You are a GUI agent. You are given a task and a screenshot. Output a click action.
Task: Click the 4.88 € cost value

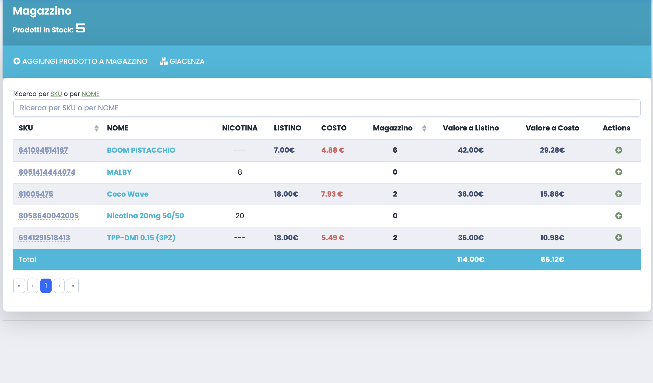point(333,150)
